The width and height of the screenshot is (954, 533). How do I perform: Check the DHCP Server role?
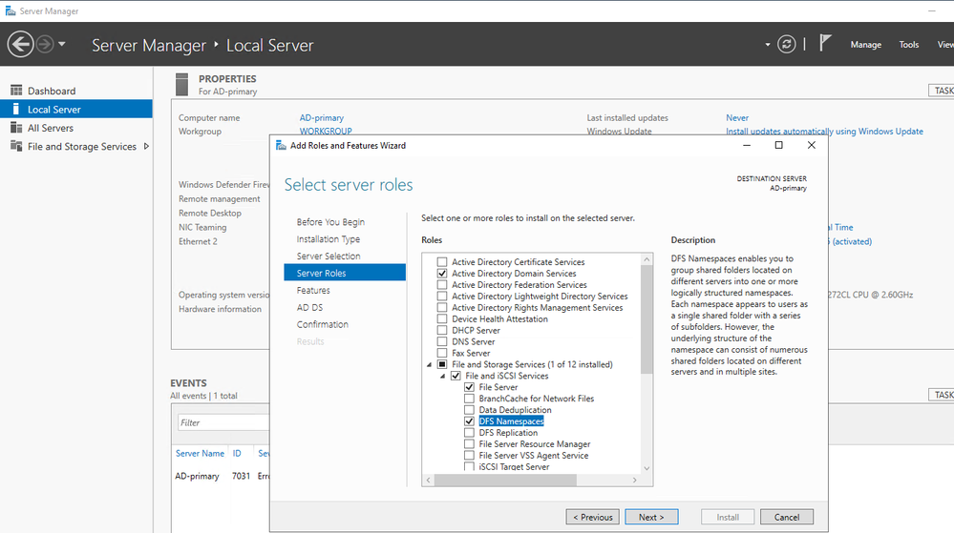442,331
